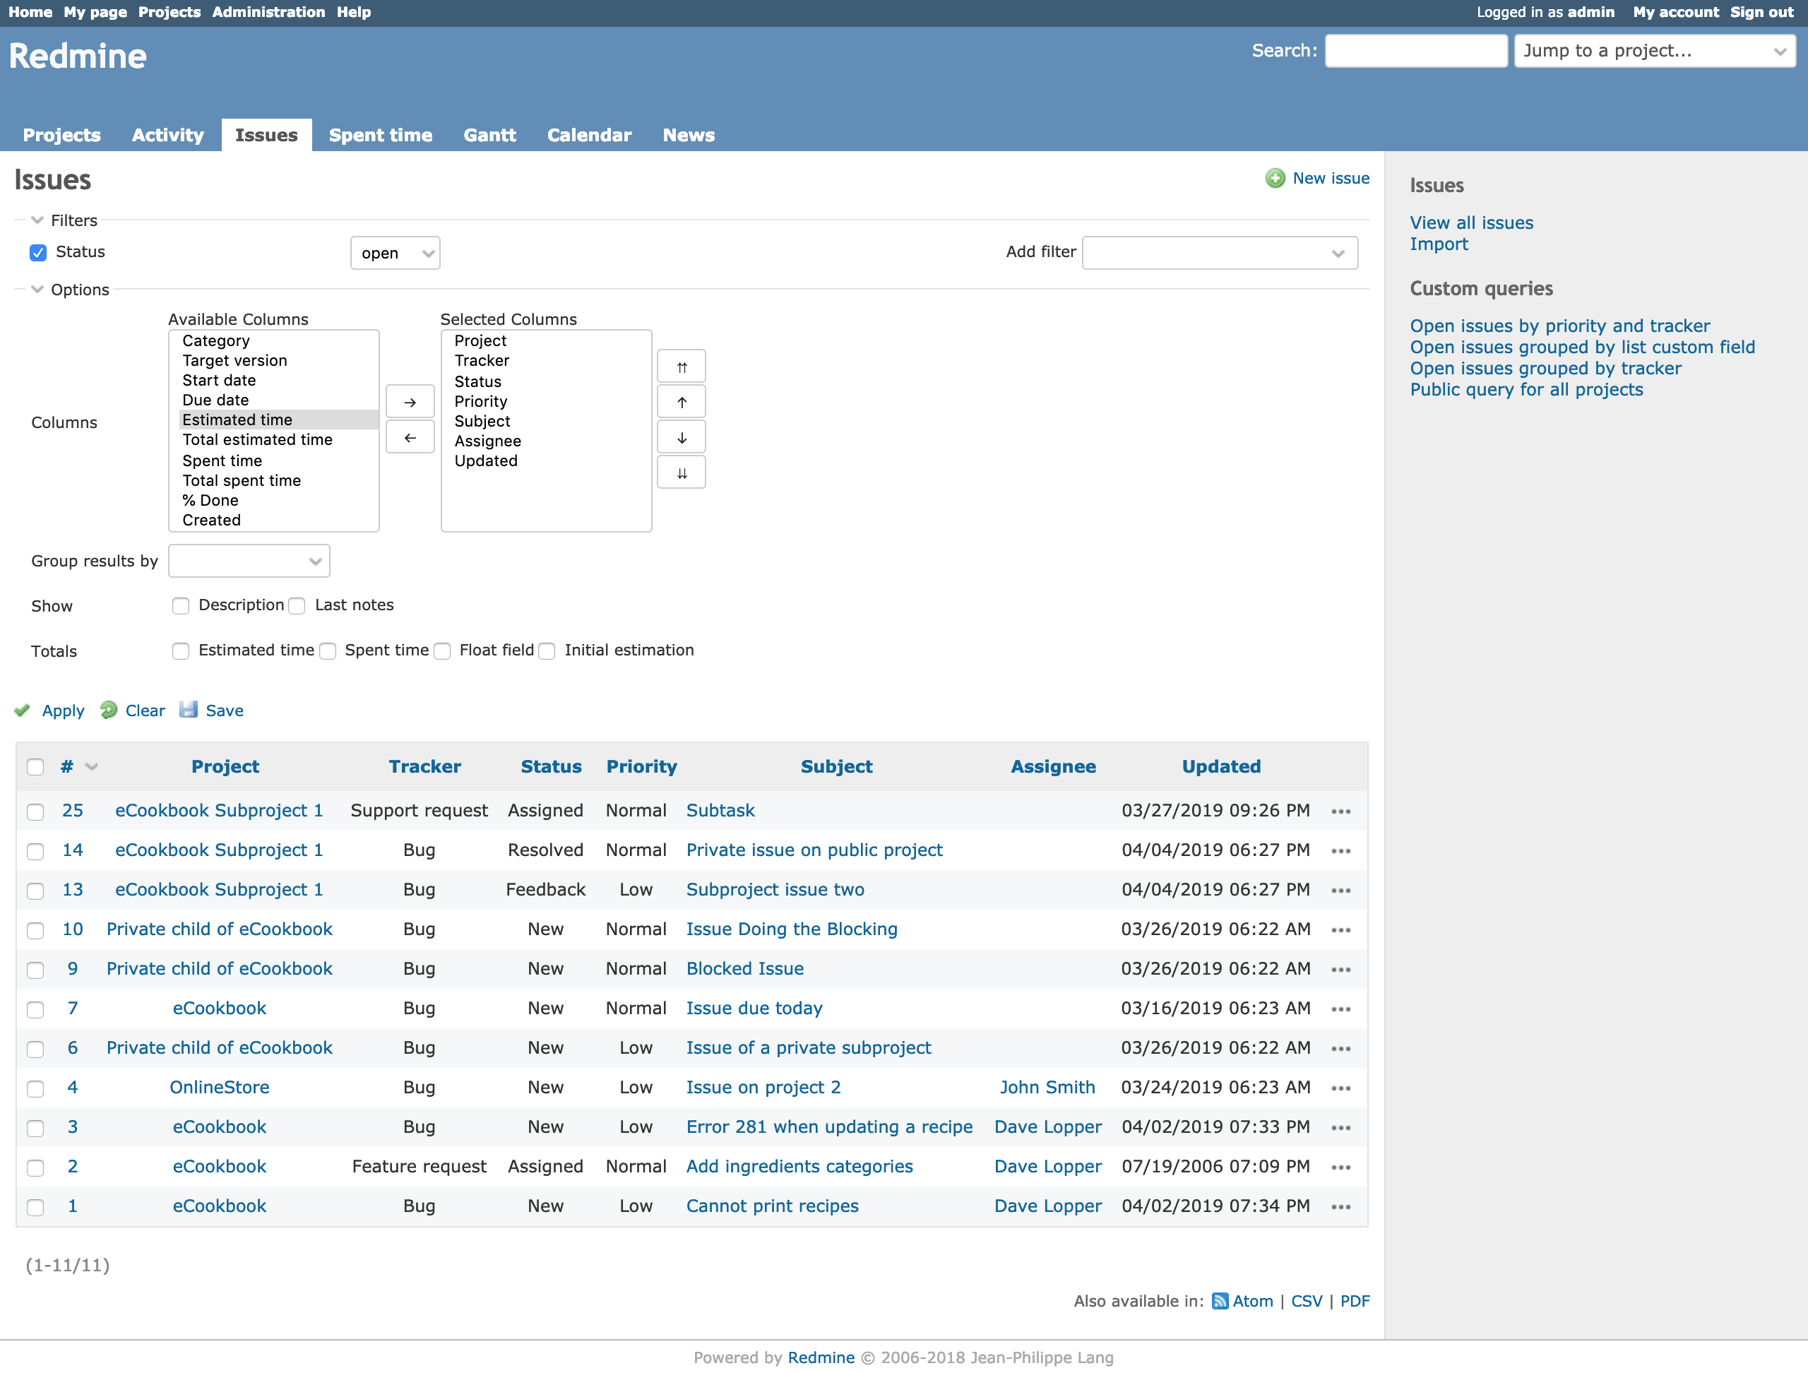This screenshot has width=1808, height=1373.
Task: Click Sign out link
Action: pyautogui.click(x=1761, y=12)
